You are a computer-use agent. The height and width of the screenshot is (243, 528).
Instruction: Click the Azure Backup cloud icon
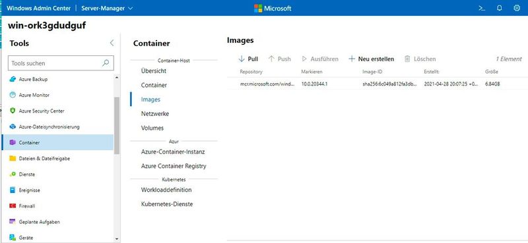pyautogui.click(x=13, y=79)
